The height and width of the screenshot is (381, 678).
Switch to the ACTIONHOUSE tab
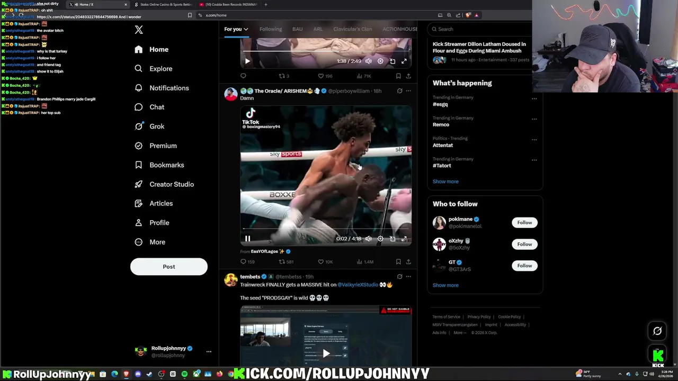(400, 29)
